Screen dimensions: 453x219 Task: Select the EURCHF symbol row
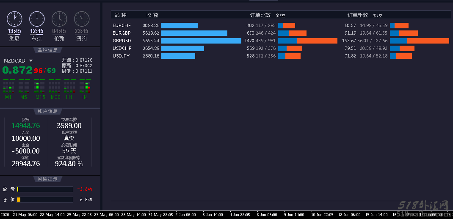(280, 26)
